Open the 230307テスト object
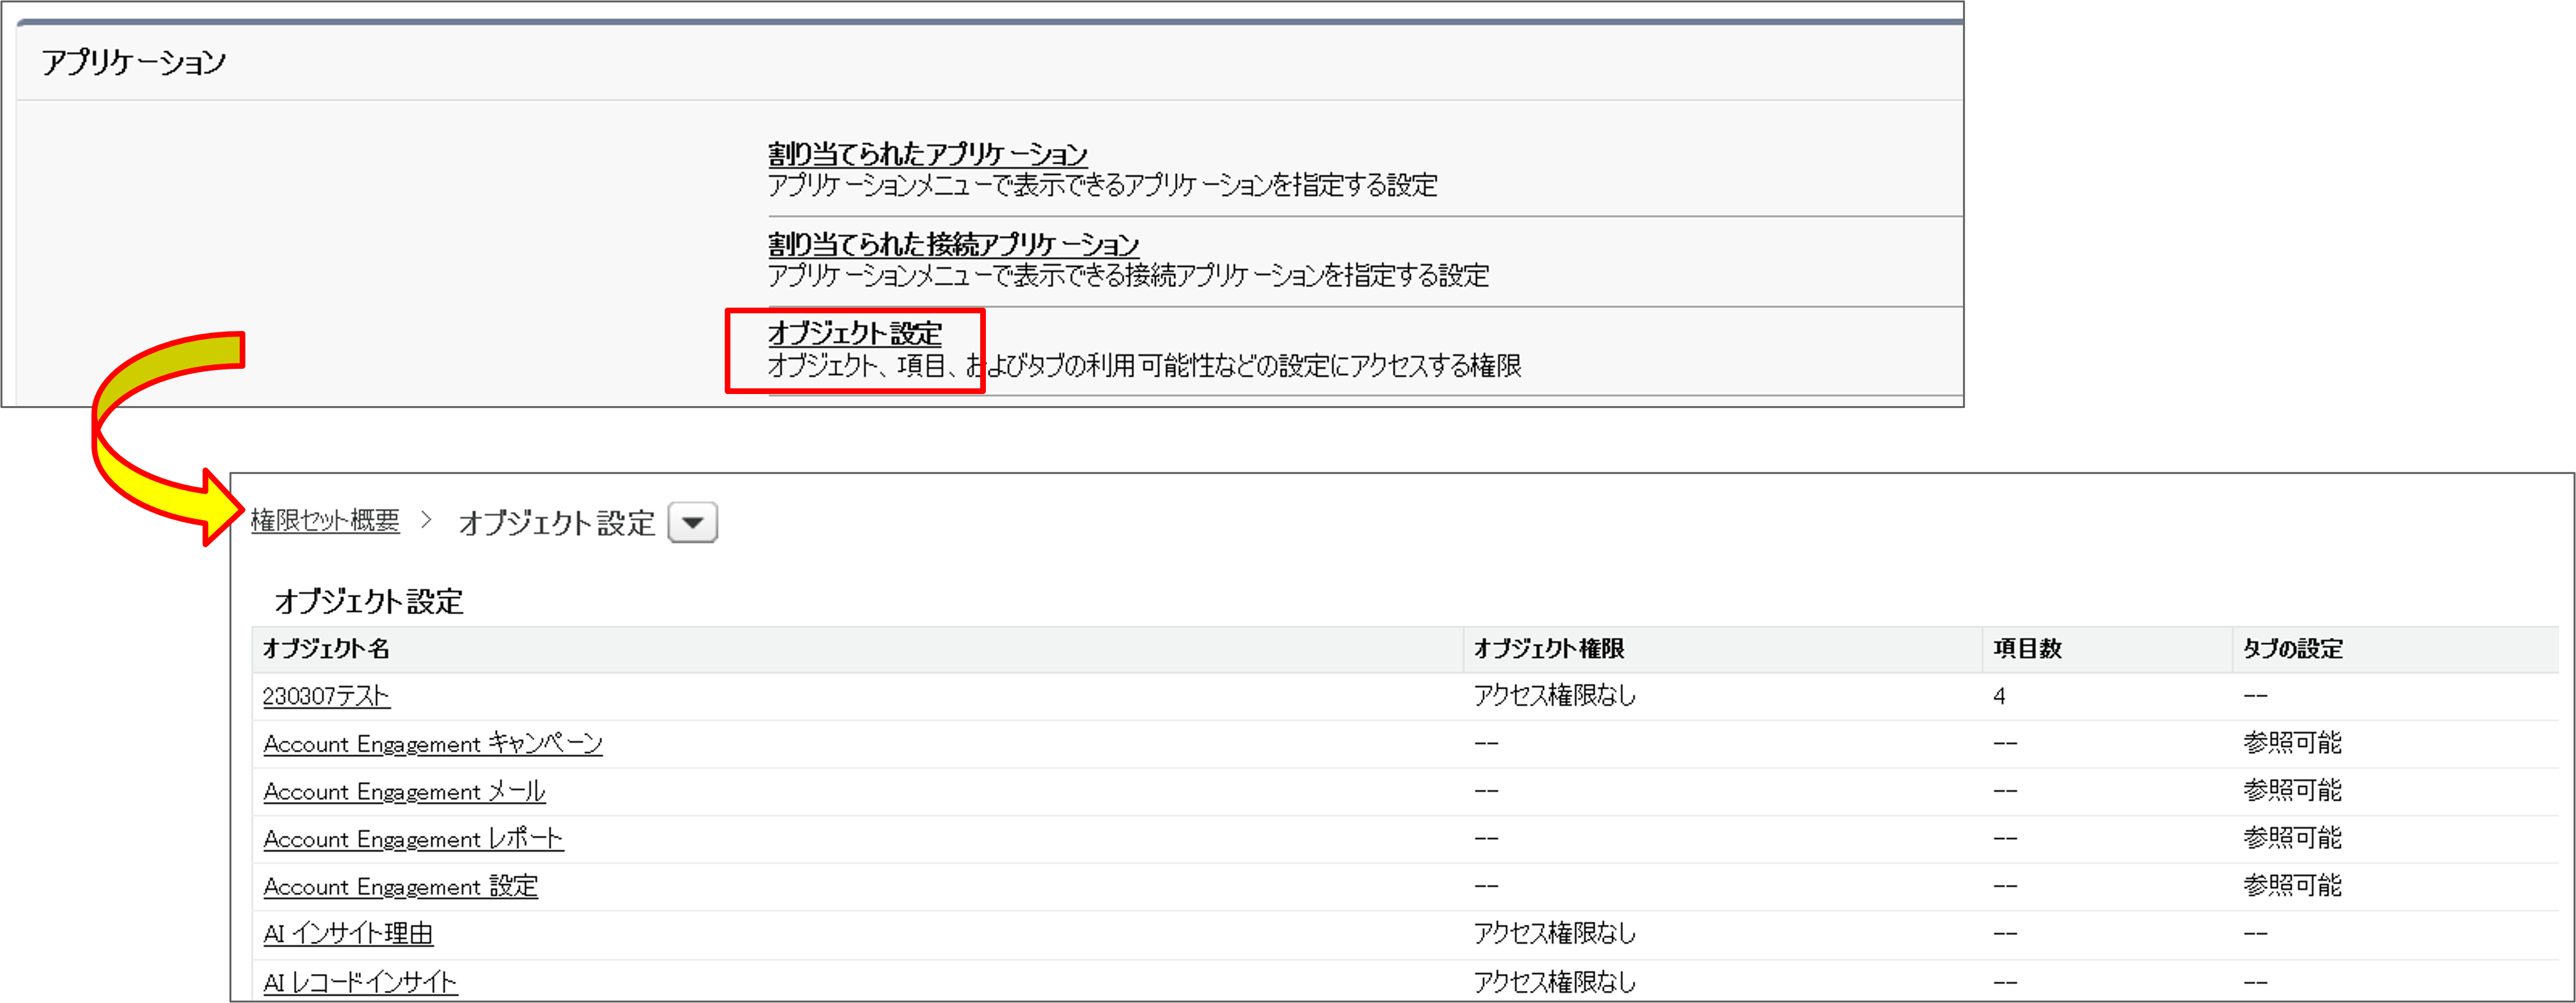The width and height of the screenshot is (2576, 1003). tap(326, 695)
